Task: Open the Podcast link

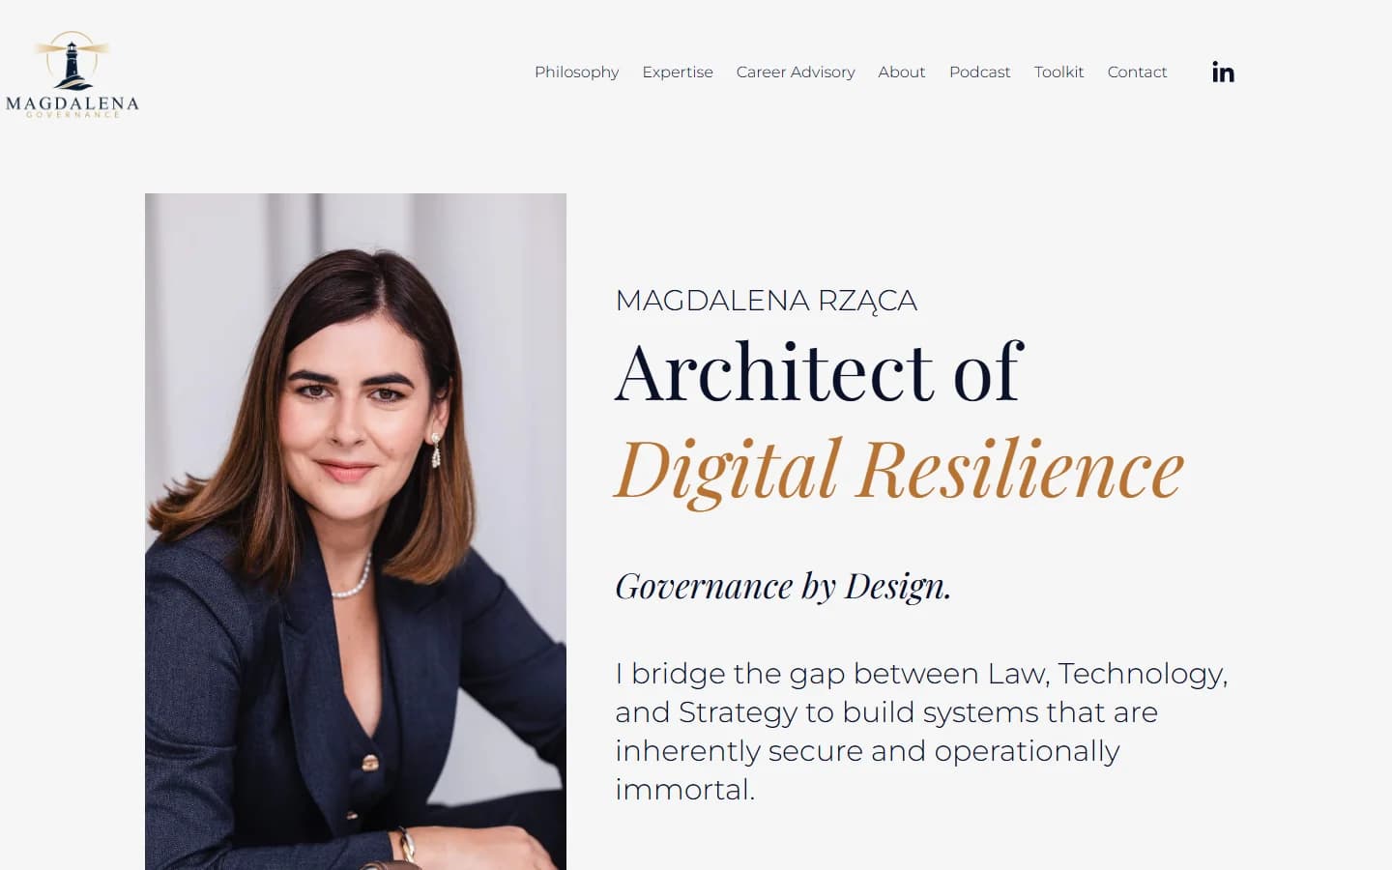Action: (979, 72)
